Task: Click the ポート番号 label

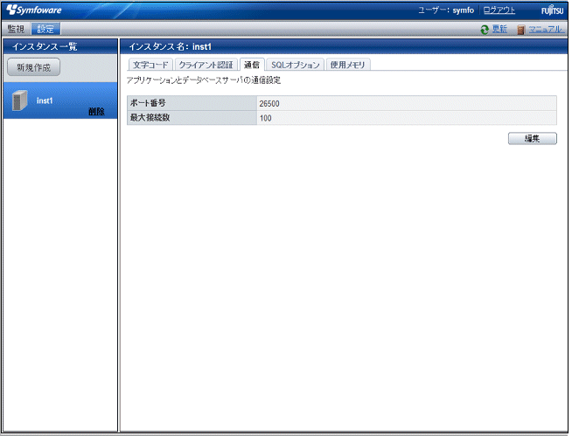Action: 148,103
